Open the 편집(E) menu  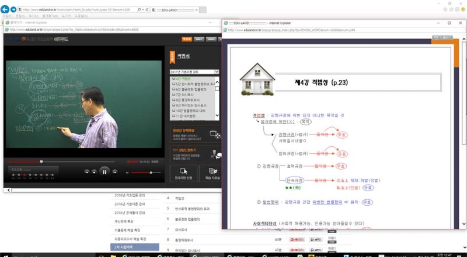coord(20,16)
